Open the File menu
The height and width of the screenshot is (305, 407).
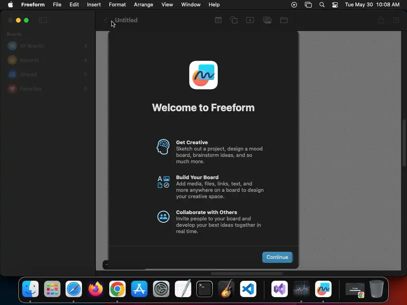pyautogui.click(x=57, y=5)
